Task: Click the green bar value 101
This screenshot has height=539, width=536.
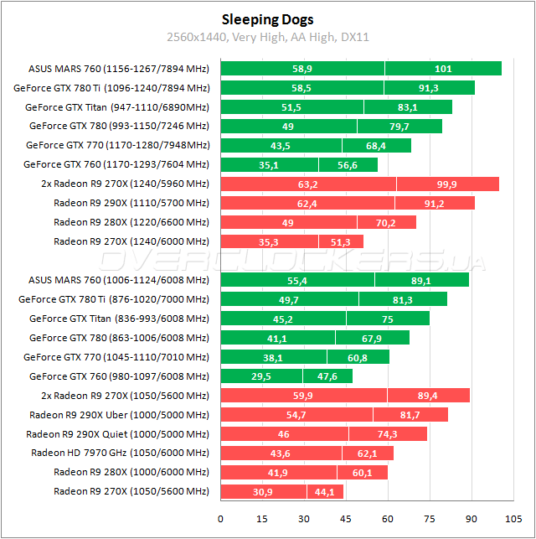Action: (443, 69)
